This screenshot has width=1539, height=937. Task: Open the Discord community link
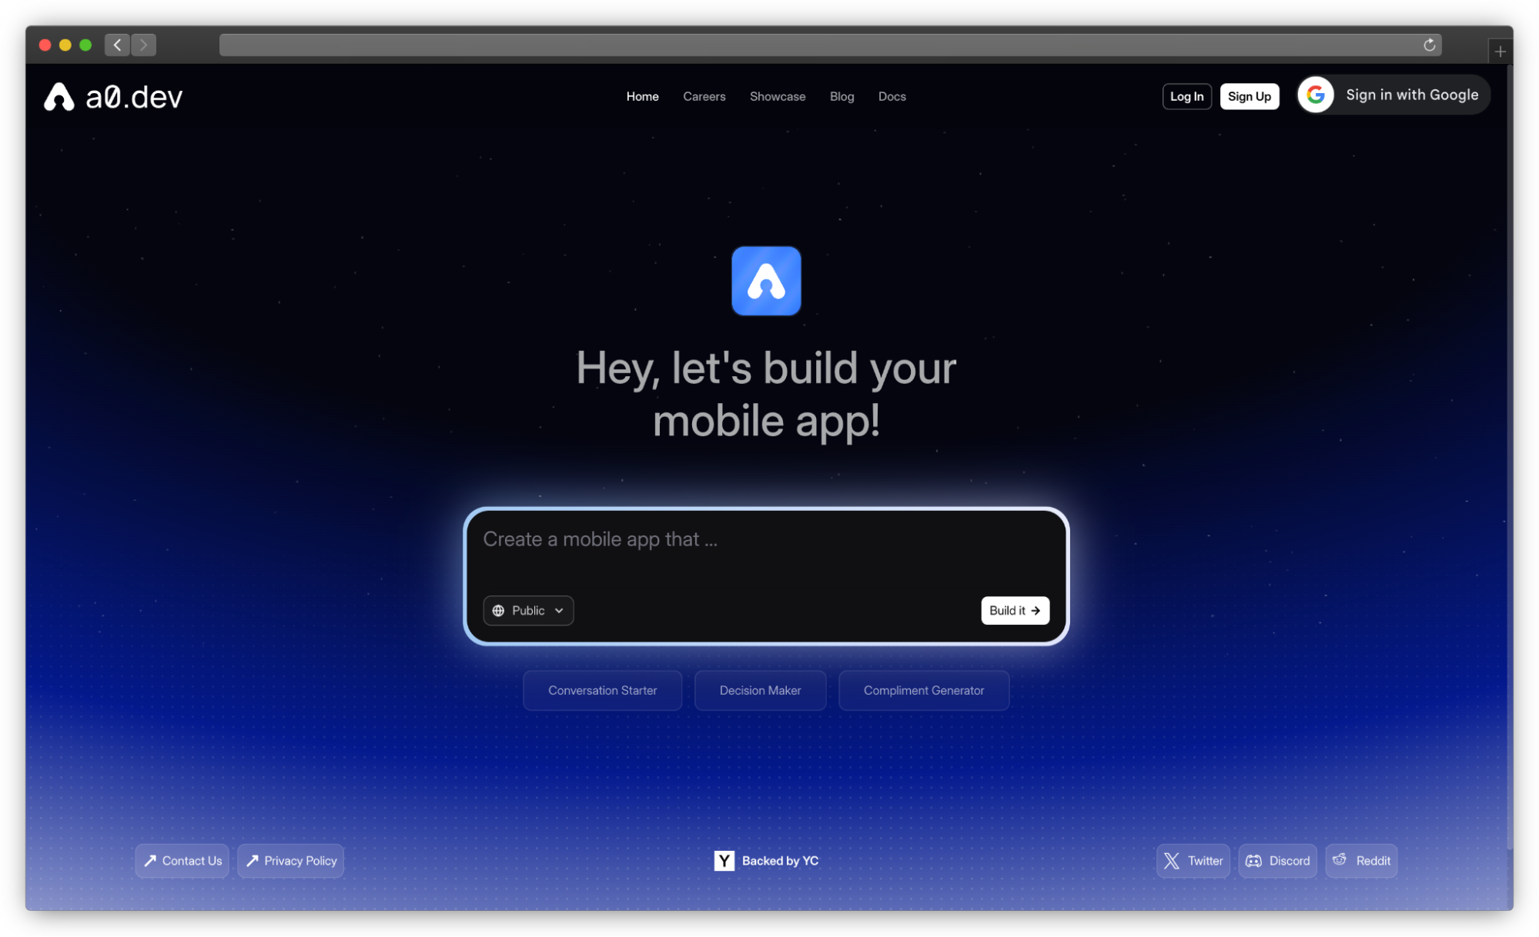click(1277, 861)
